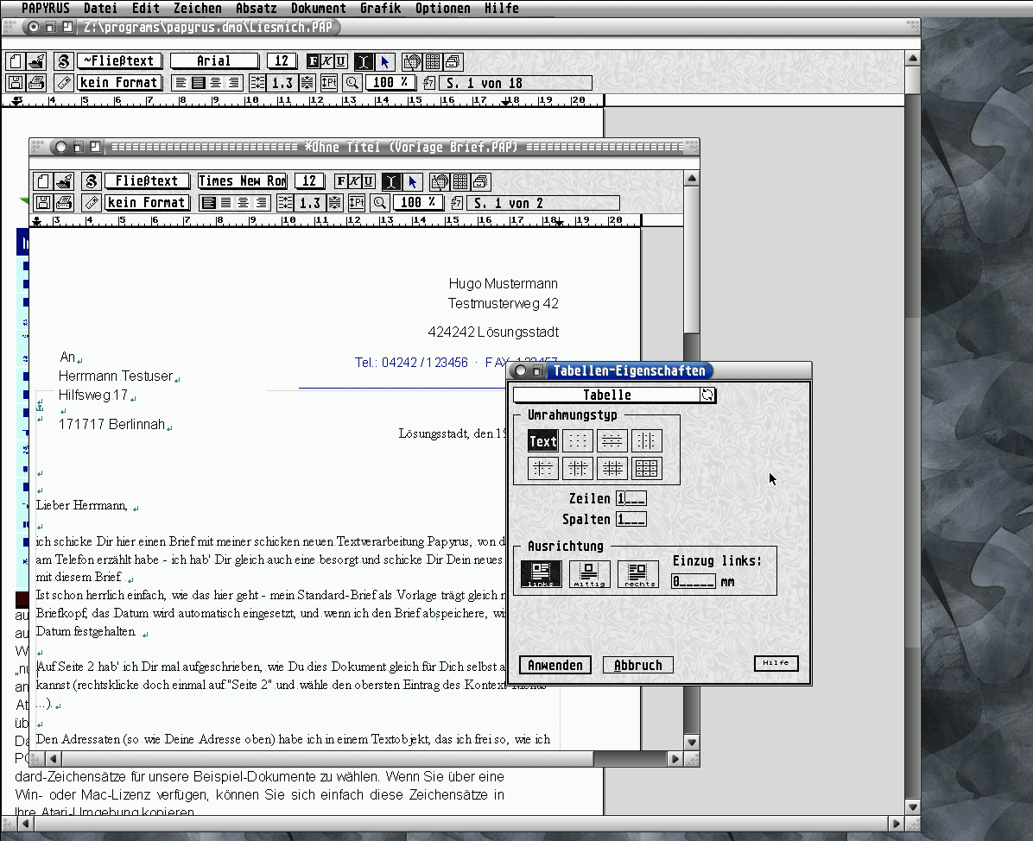This screenshot has height=841, width=1033.
Task: Choose the 'mittig' alignment option
Action: tap(590, 574)
